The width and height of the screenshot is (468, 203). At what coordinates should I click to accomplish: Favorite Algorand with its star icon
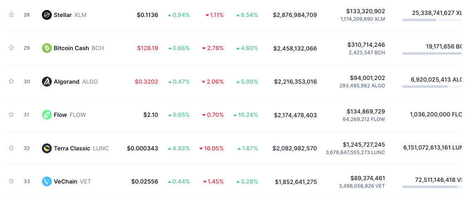point(12,81)
